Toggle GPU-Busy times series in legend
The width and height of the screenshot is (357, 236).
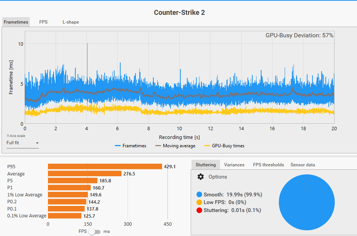[225, 146]
